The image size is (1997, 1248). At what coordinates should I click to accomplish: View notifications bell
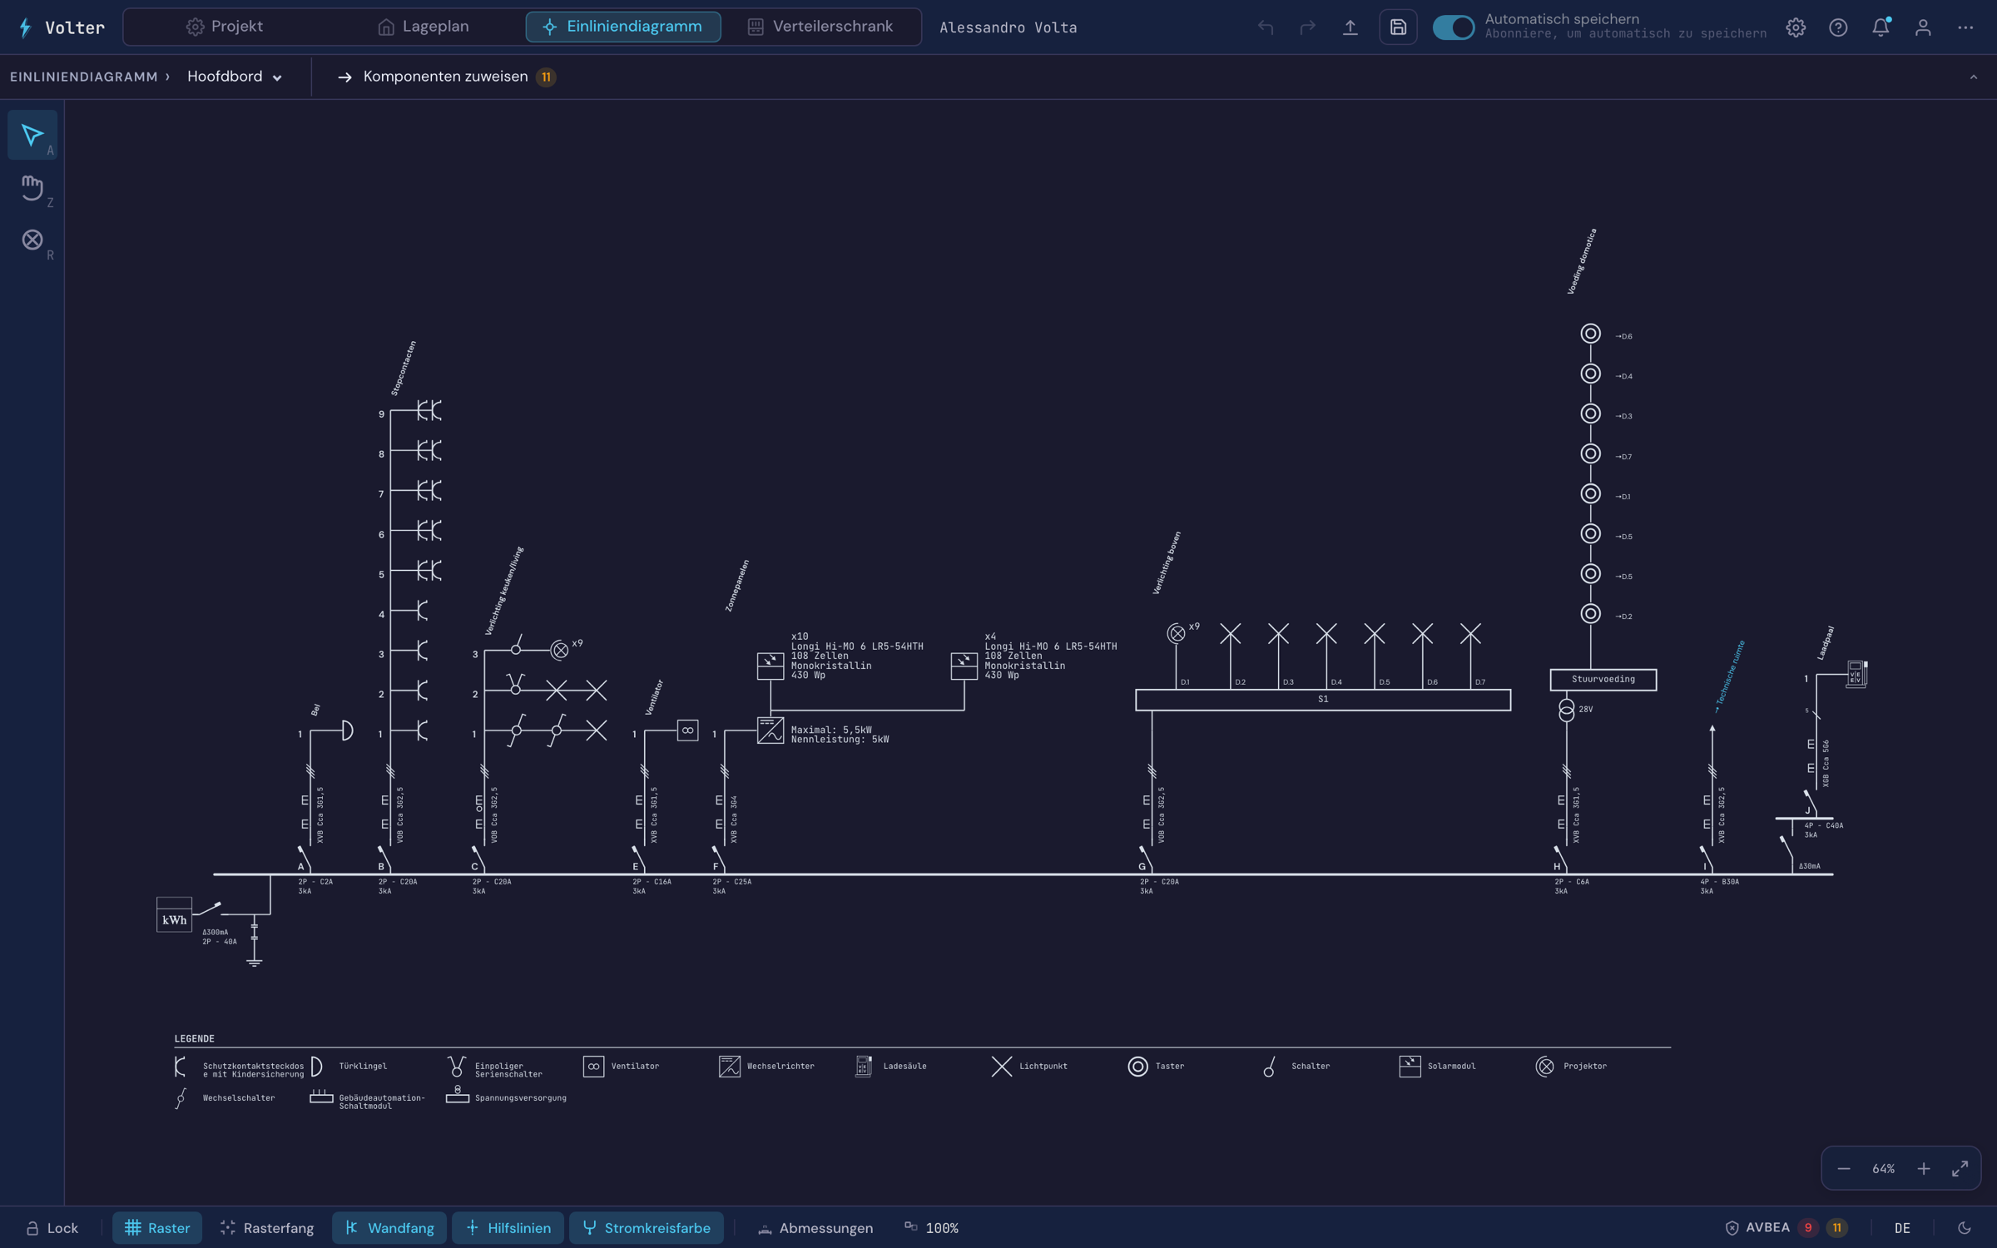coord(1881,27)
